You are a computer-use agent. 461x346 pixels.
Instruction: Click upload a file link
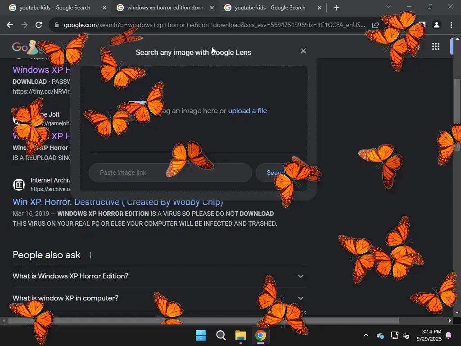coord(248,111)
